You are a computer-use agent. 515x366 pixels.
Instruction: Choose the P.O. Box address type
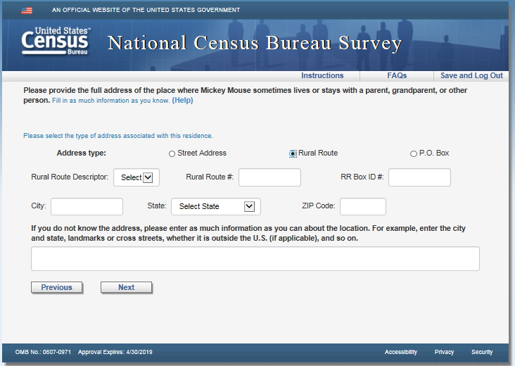click(x=413, y=153)
